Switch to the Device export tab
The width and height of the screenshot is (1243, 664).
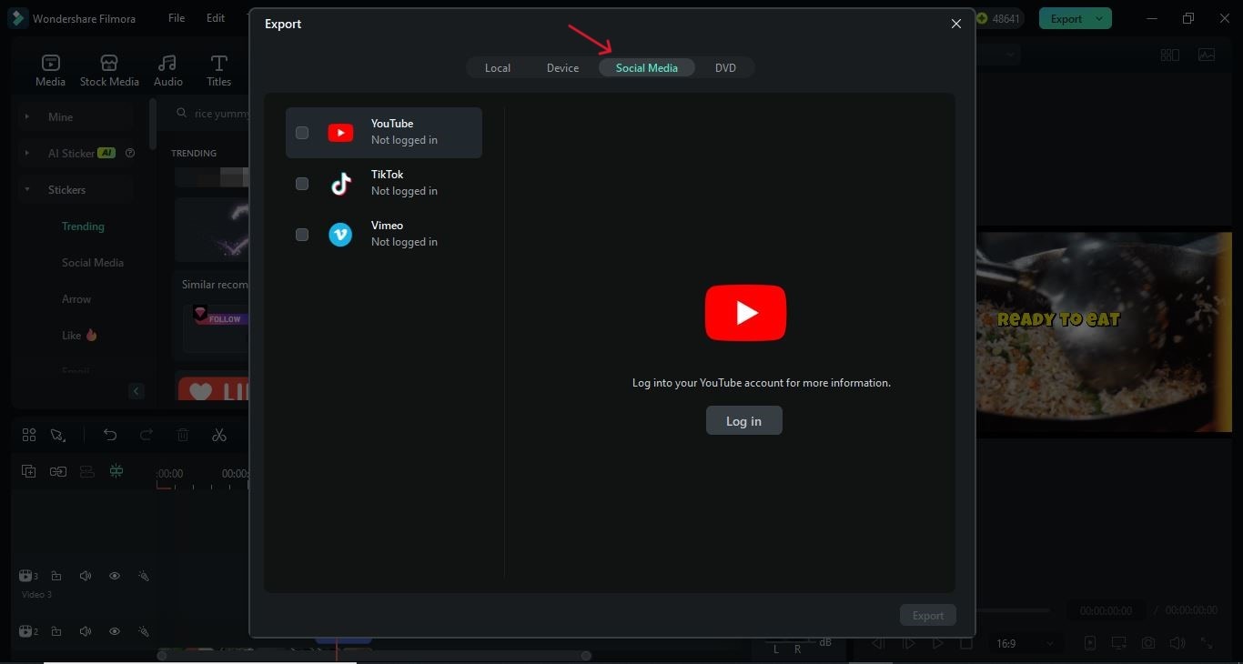click(x=562, y=68)
